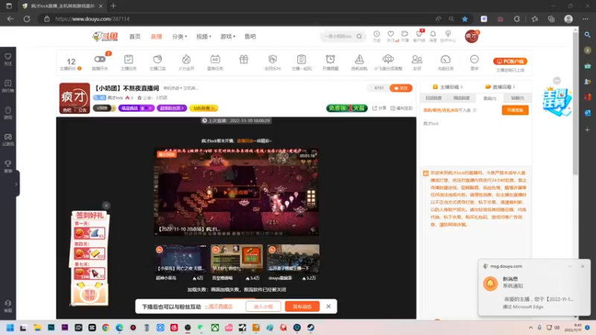Click the orange 关注 follow button
Screen dimensions: 596x335
click(x=401, y=88)
